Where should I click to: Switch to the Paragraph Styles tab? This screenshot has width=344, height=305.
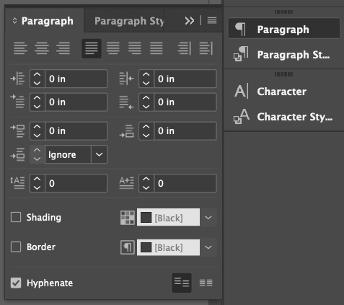(129, 21)
